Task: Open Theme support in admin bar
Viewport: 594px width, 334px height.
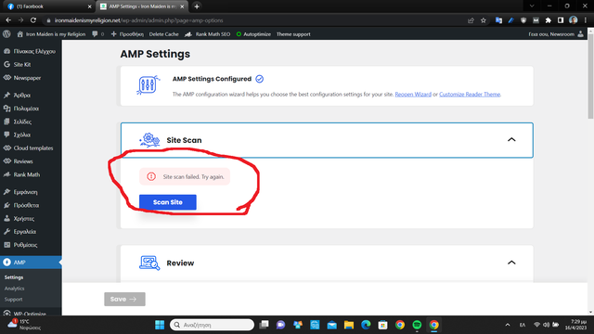Action: tap(293, 34)
